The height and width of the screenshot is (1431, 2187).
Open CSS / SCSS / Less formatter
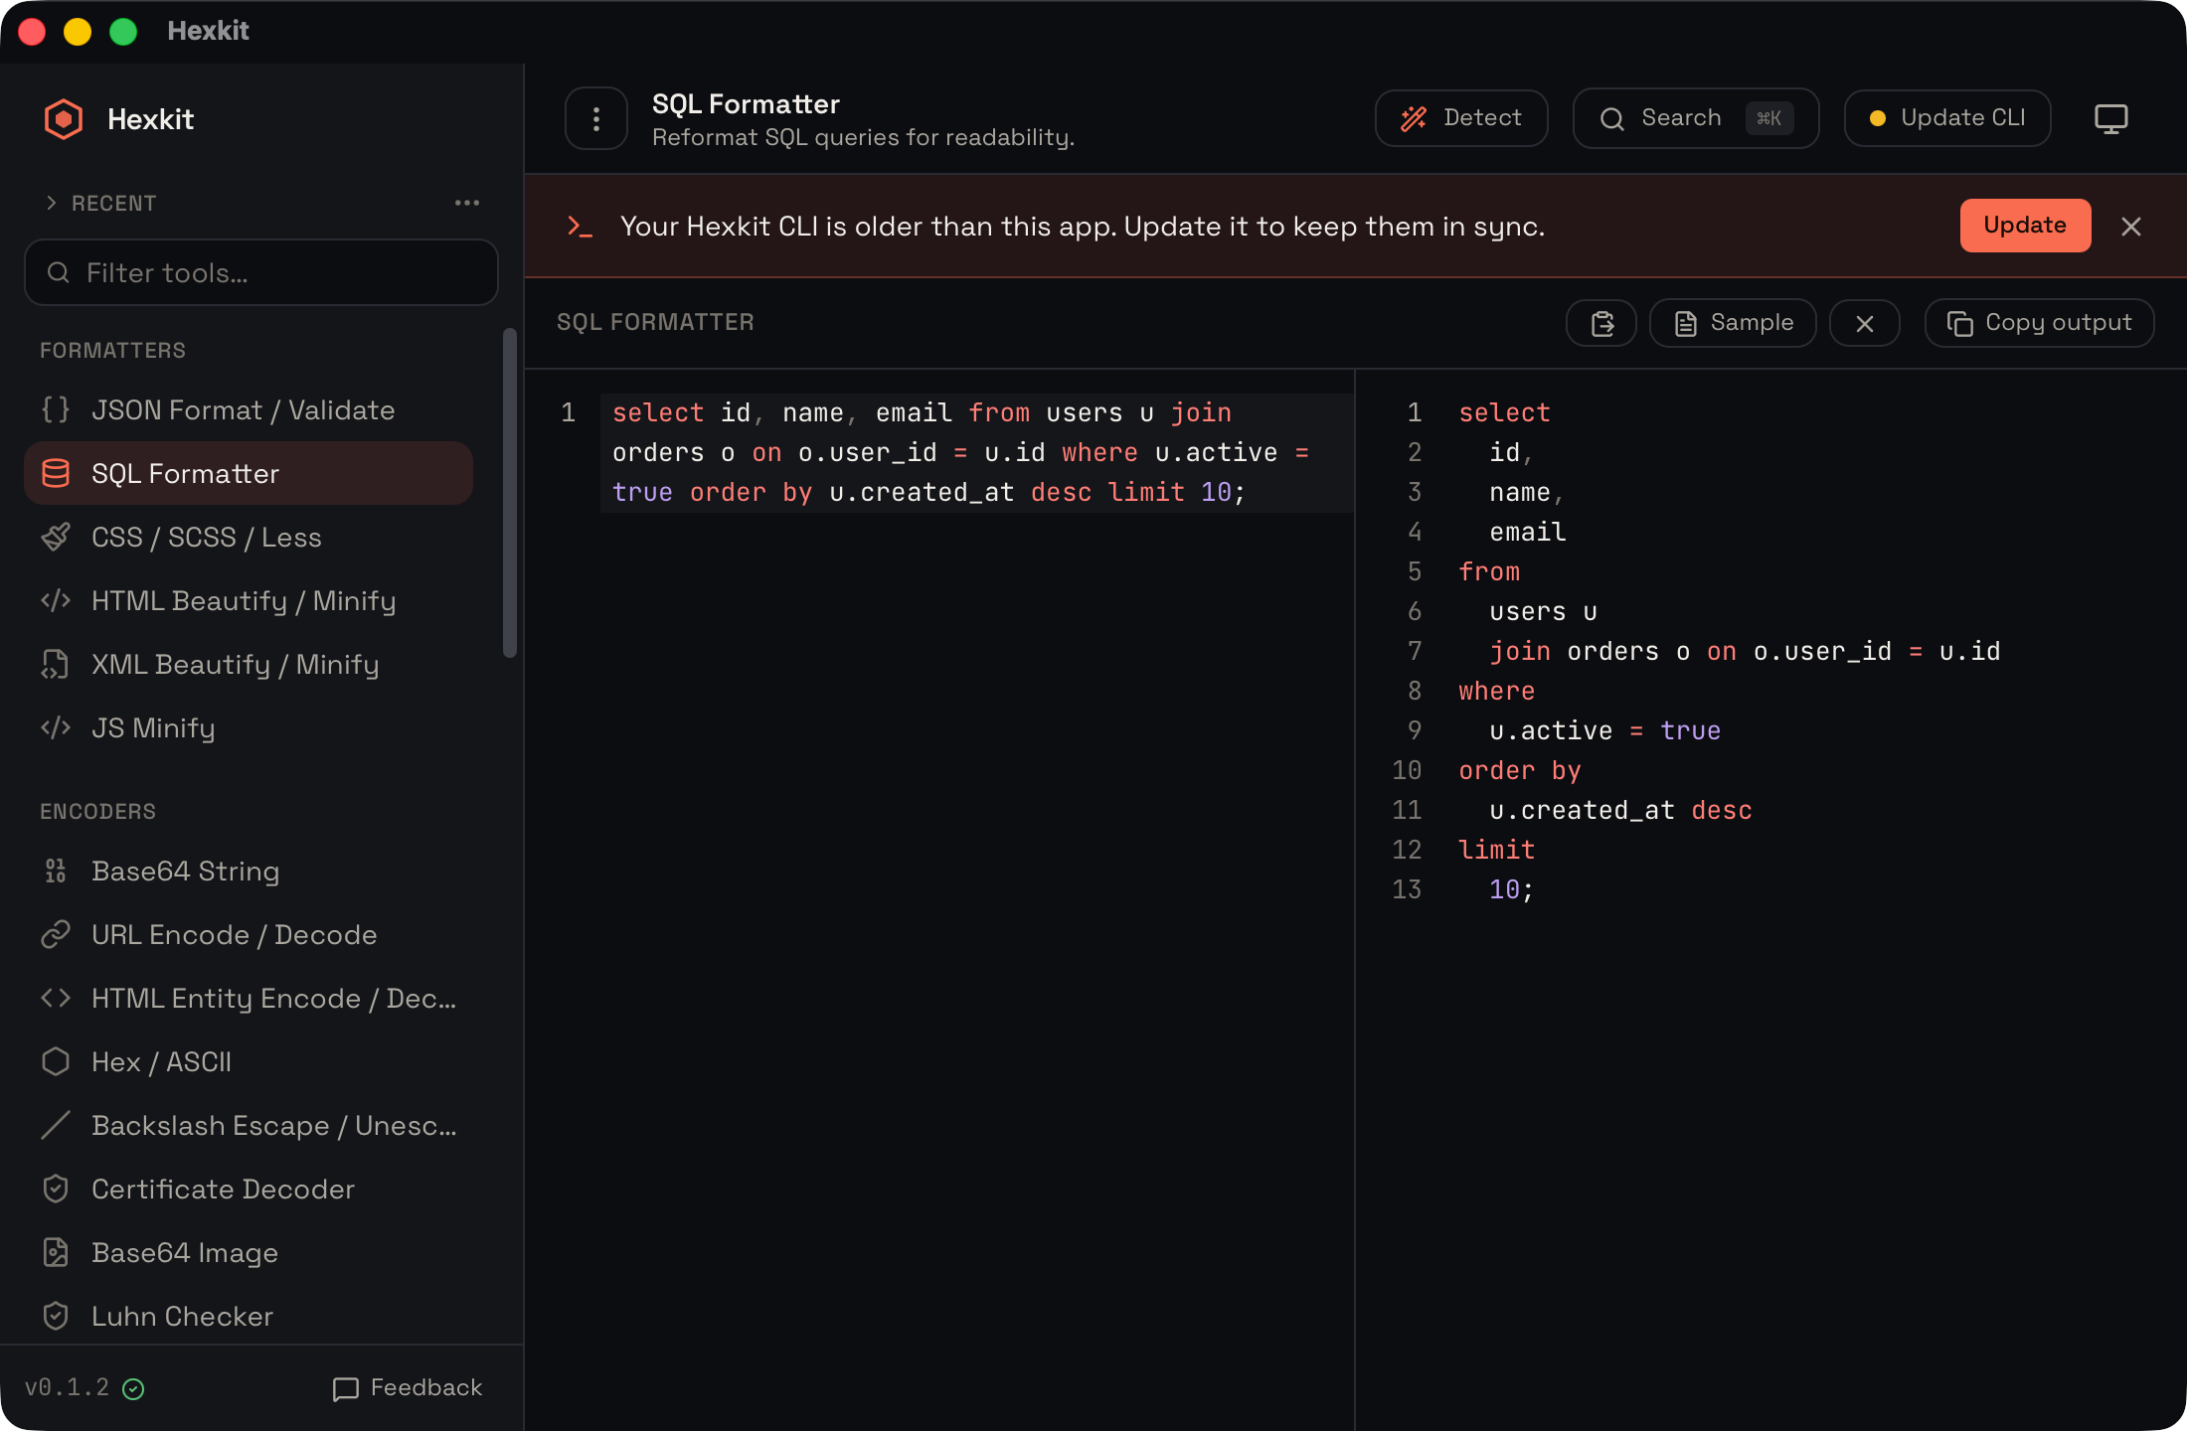[x=249, y=537]
